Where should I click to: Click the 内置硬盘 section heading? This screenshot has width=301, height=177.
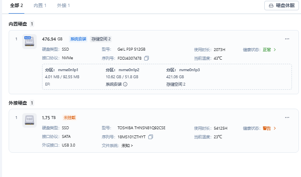(18, 24)
